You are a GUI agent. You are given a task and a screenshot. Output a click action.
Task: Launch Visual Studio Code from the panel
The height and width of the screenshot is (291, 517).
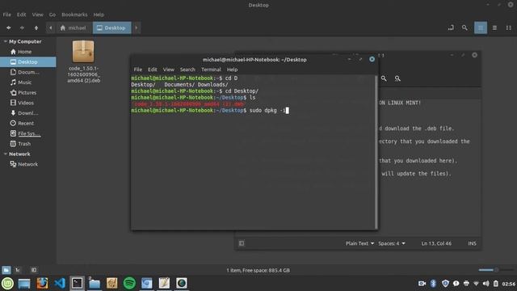pos(60,284)
